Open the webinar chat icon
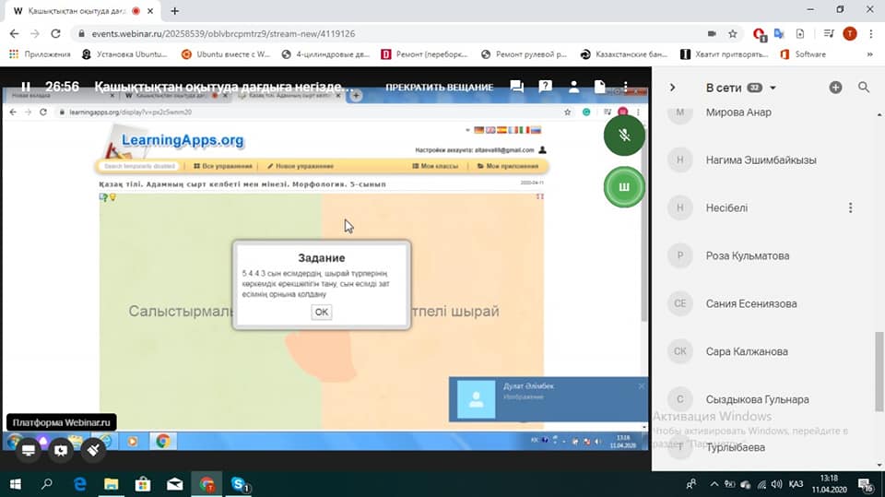 click(x=516, y=87)
